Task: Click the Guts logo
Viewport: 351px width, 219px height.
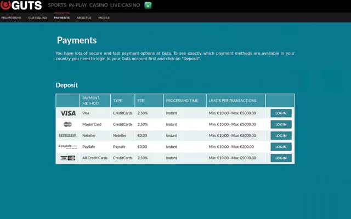Action: pos(21,5)
